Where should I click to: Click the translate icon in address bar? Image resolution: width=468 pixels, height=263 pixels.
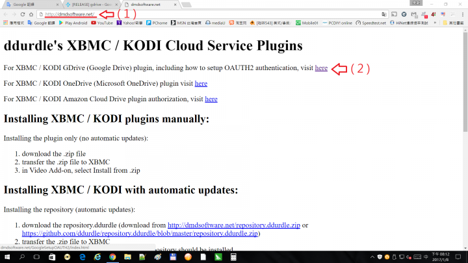coord(384,14)
